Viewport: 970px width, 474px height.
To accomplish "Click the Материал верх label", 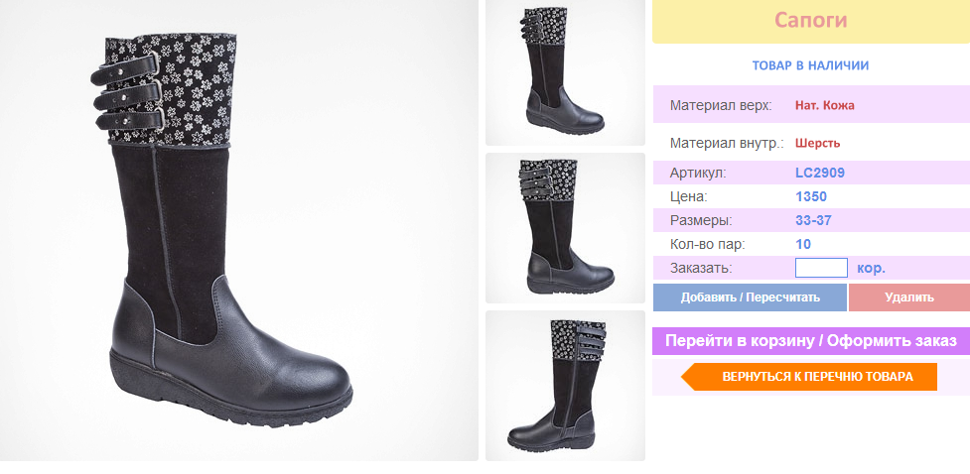I will 721,105.
